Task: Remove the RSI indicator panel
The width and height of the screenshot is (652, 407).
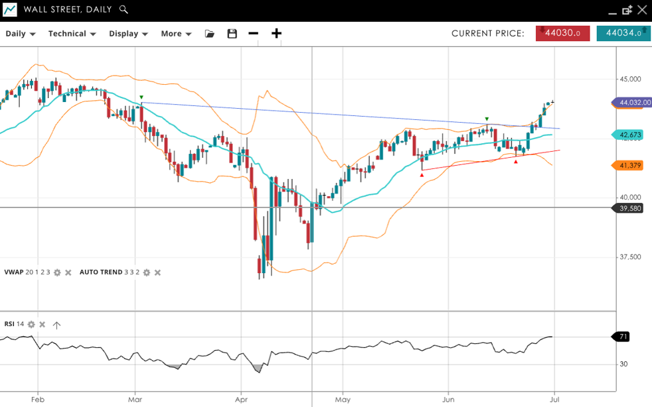Action: click(42, 324)
